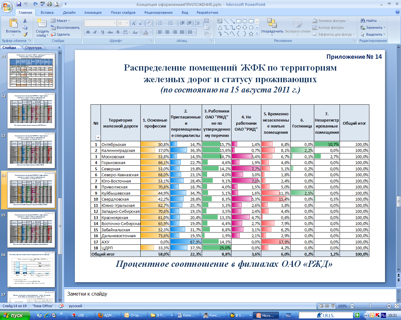This screenshot has height=320, width=401.
Task: Click the zoom in plus button
Action: click(x=389, y=306)
